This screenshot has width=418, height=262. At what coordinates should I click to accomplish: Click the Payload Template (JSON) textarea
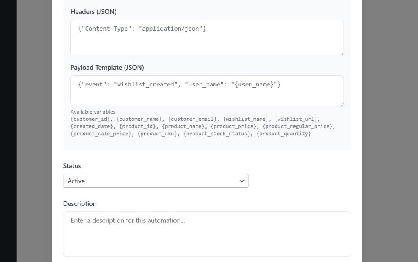(x=207, y=91)
